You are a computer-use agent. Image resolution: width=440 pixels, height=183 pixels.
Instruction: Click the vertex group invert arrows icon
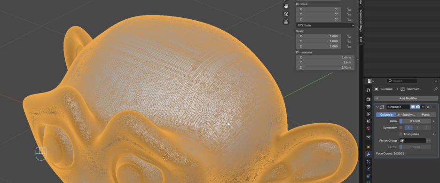pyautogui.click(x=429, y=141)
